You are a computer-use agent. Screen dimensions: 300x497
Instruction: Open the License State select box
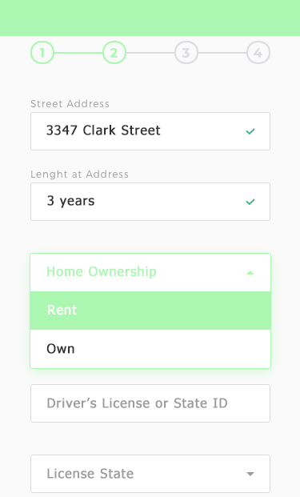[150, 474]
